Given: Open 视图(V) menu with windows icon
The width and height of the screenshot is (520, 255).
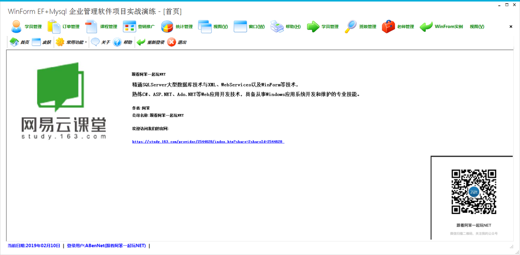Looking at the screenshot, I should (213, 26).
